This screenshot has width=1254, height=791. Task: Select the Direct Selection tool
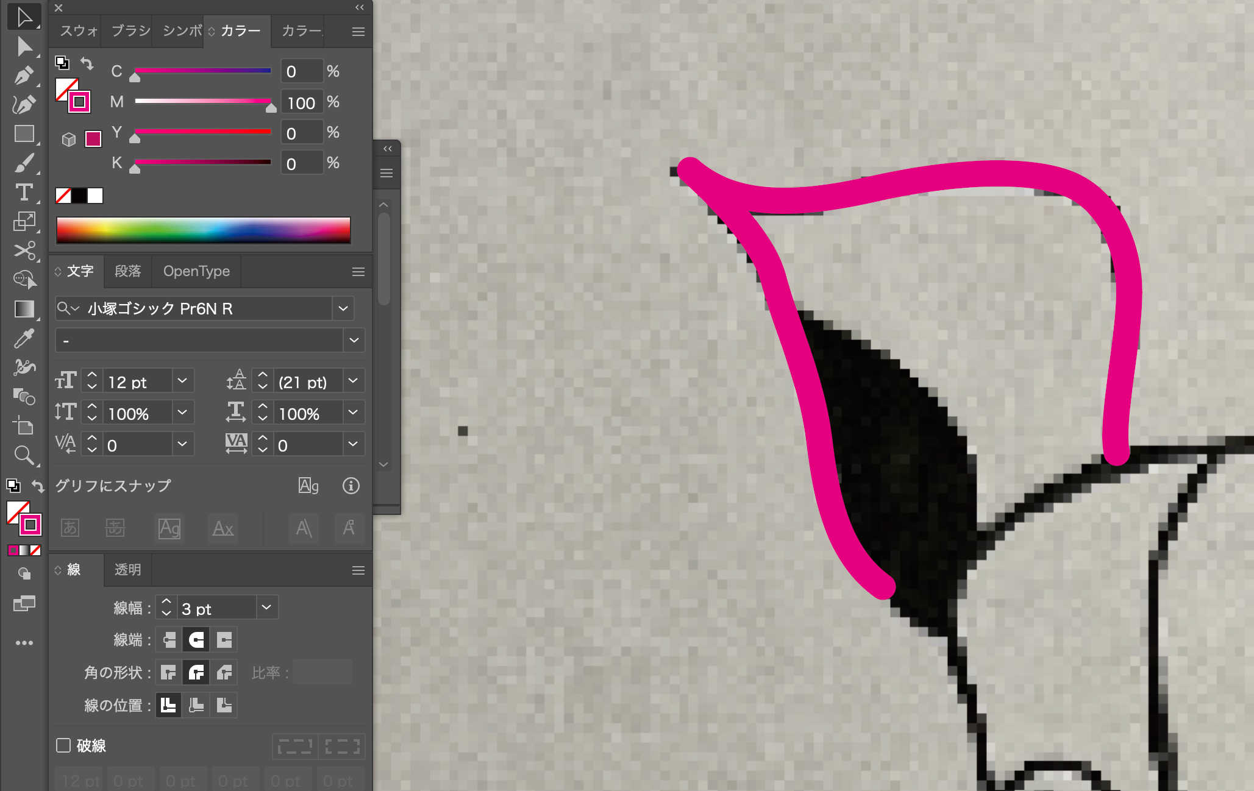pyautogui.click(x=23, y=46)
